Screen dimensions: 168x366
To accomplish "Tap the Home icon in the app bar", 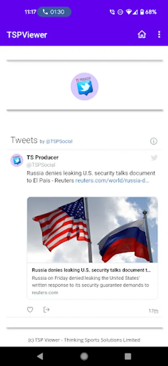I will click(142, 35).
